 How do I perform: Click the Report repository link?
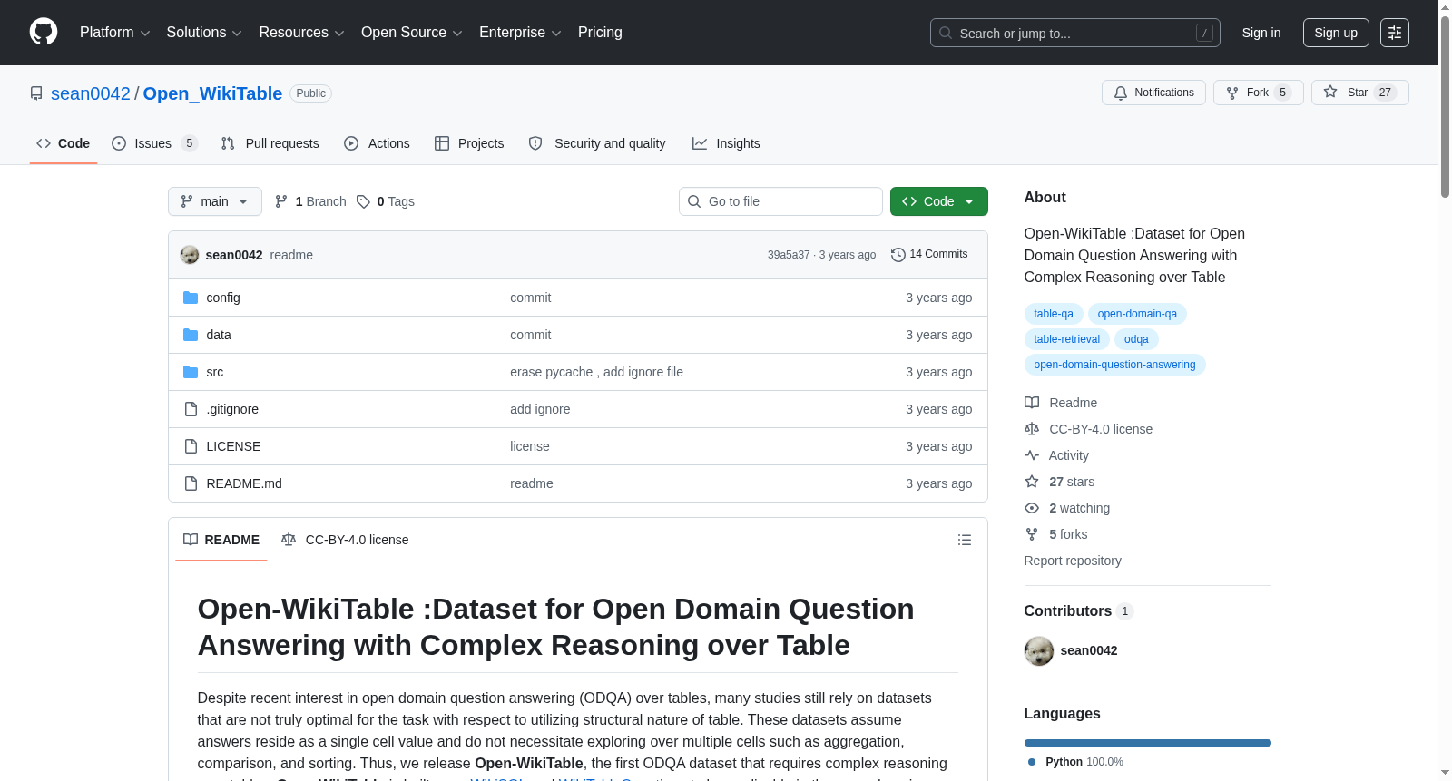[1073, 561]
